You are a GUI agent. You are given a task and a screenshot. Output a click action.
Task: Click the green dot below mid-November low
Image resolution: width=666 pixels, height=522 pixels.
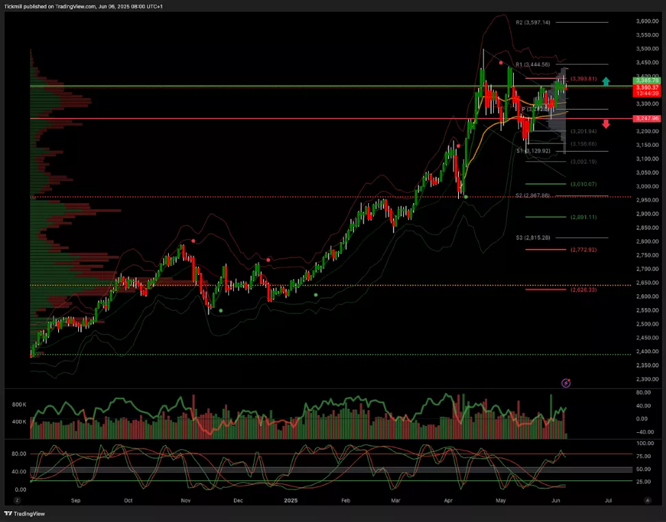coord(221,311)
